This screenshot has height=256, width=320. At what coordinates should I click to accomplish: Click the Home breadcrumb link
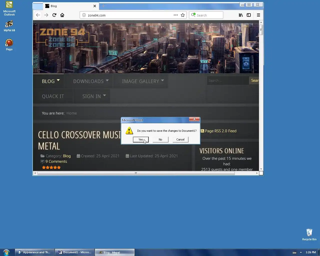point(71,113)
